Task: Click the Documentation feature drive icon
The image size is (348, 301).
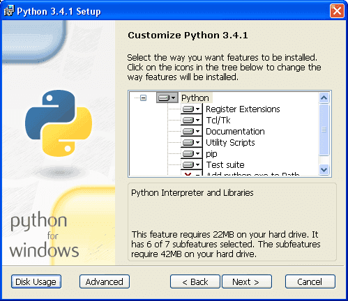Action: [x=191, y=131]
